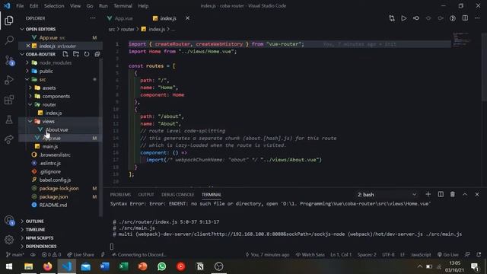487x274 pixels.
Task: Open the Explorer view in activity bar
Action: point(9,21)
